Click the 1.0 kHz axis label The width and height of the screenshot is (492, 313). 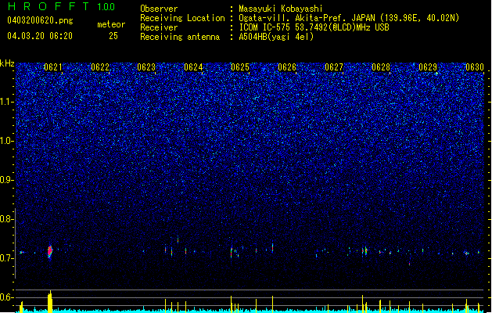tap(5, 141)
